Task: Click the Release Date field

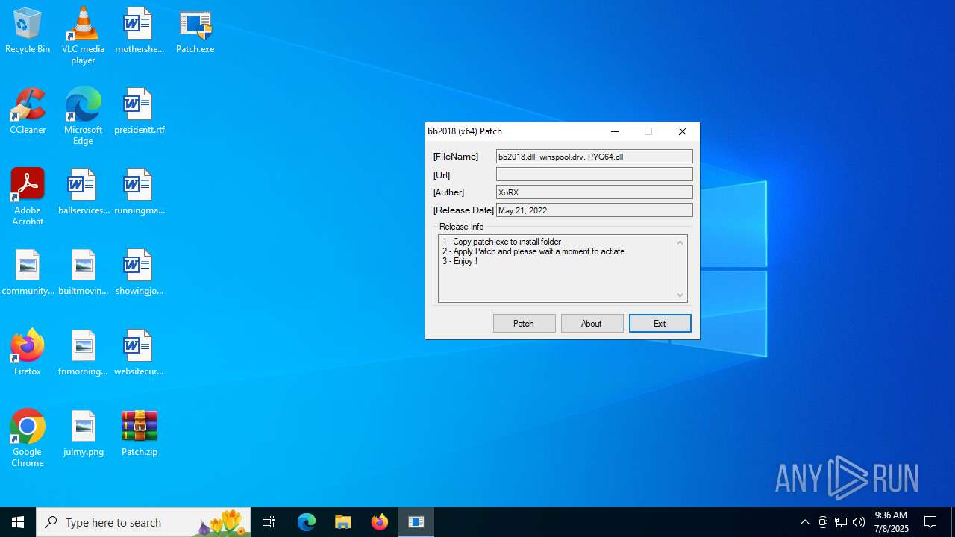Action: click(595, 210)
